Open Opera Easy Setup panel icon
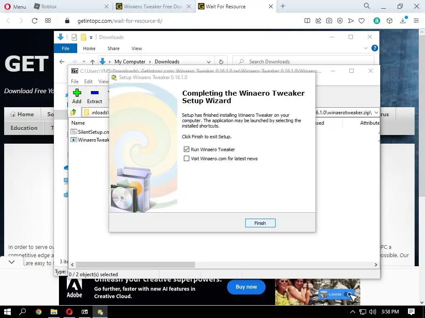The height and width of the screenshot is (318, 425). tap(416, 21)
